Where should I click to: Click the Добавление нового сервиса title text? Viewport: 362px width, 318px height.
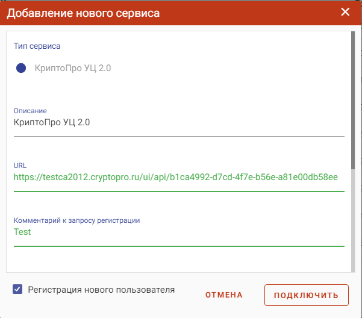point(83,13)
